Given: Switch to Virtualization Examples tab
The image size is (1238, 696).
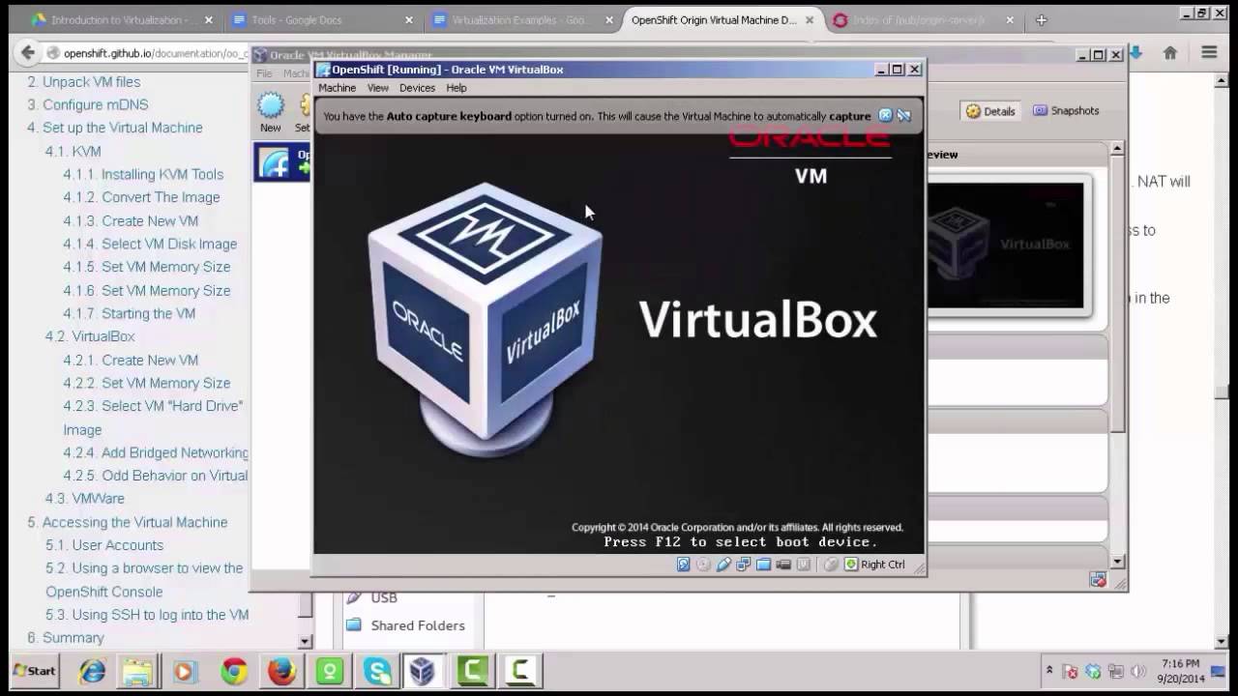Looking at the screenshot, I should (522, 19).
